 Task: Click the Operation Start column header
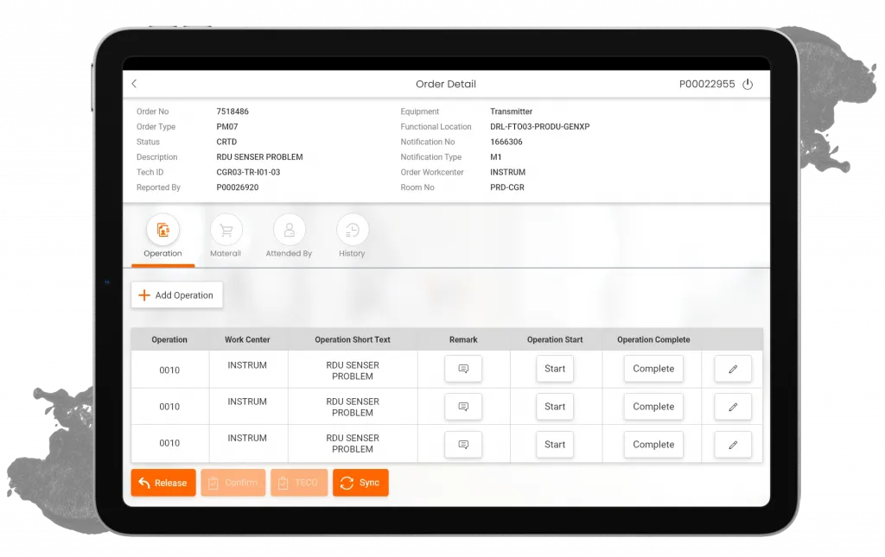[x=555, y=340]
